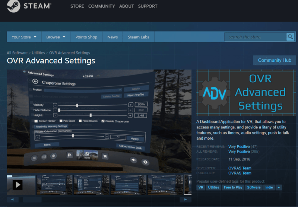Select the first screenshot thumbnail after the video
298x207 pixels.
[x=54, y=185]
